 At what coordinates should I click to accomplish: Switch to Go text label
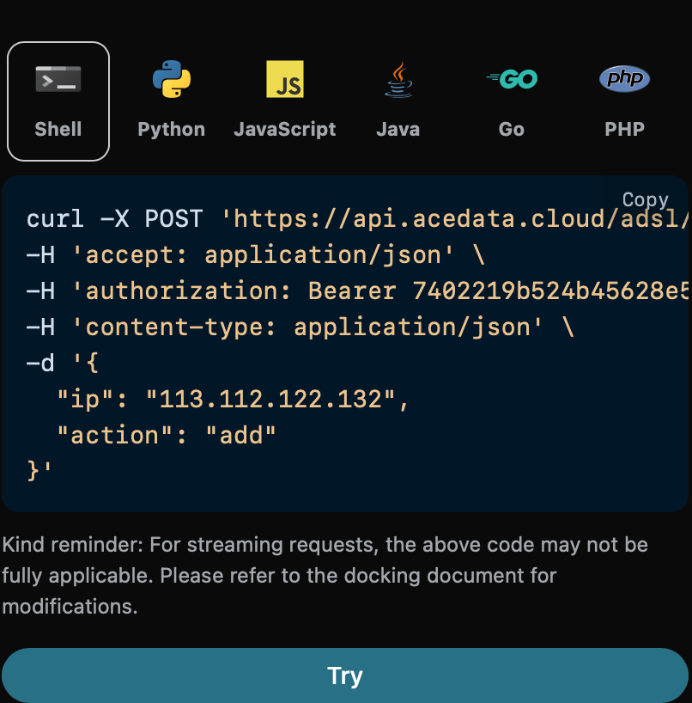click(x=512, y=130)
